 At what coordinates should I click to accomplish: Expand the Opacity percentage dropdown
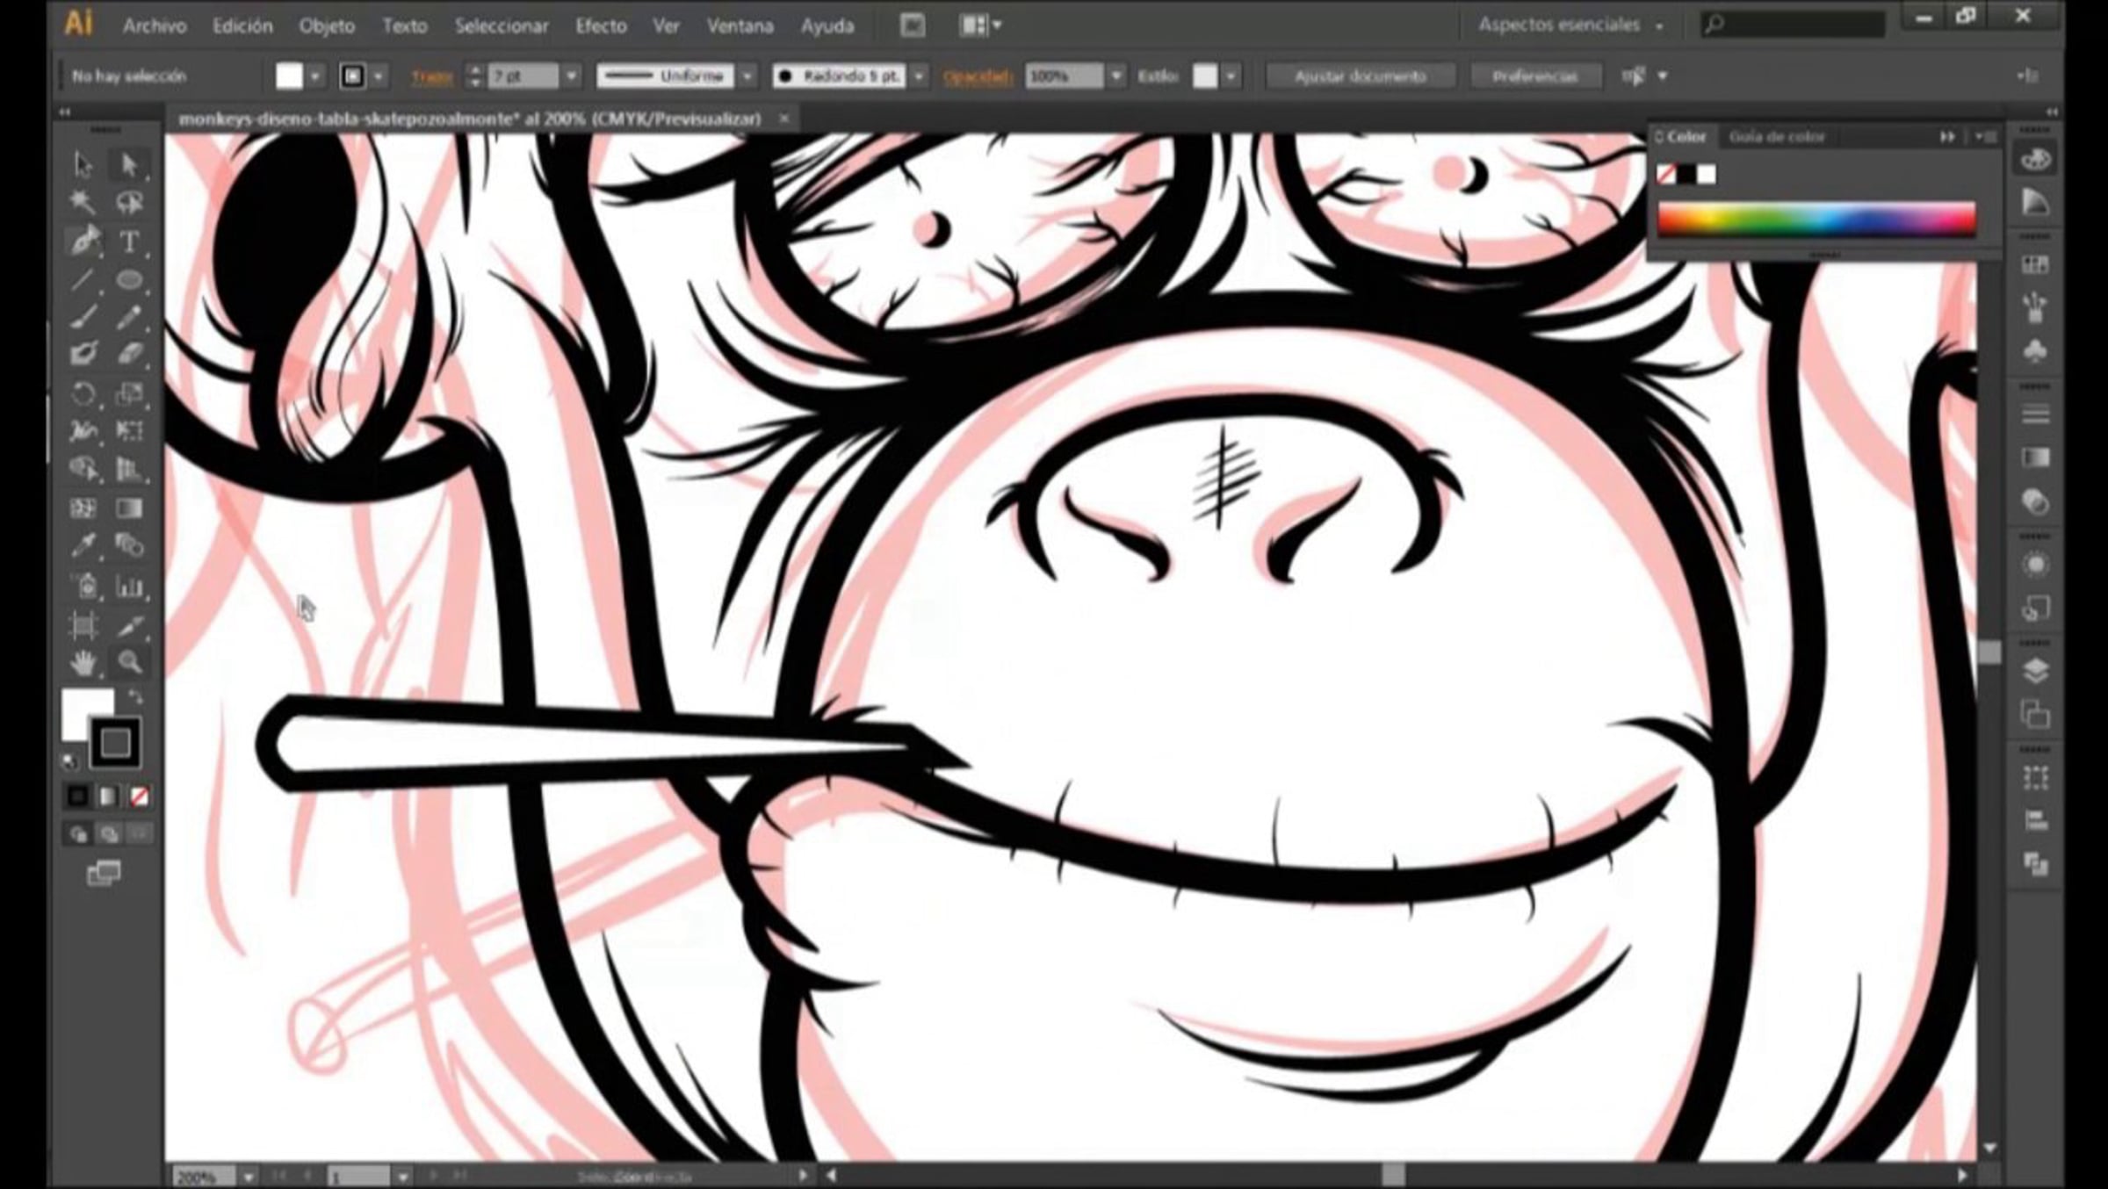tap(1116, 76)
